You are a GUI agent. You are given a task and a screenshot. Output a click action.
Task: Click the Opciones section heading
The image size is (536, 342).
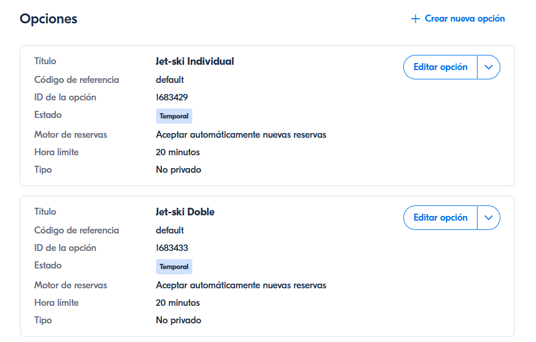(x=49, y=19)
